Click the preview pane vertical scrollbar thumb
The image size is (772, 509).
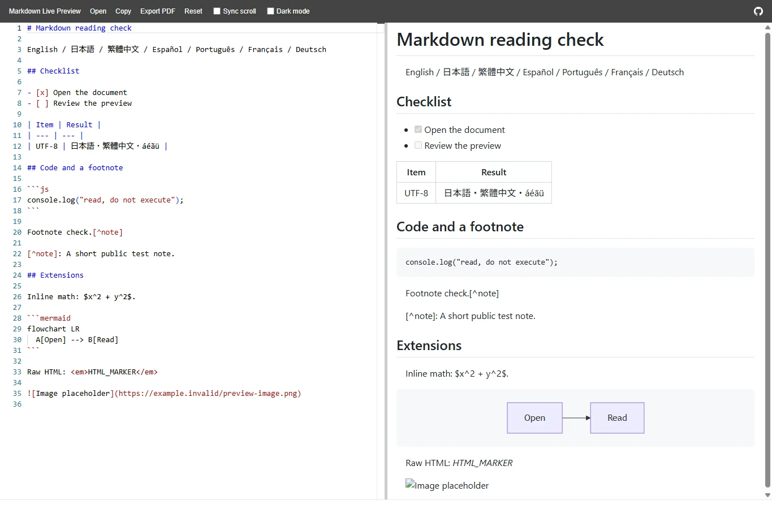click(767, 260)
